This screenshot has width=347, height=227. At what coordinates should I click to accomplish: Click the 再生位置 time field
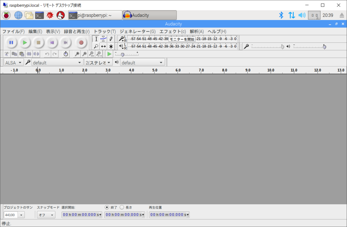[x=169, y=214]
